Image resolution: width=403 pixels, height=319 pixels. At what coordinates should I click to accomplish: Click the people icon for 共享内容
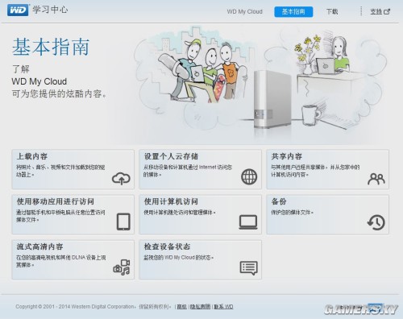(376, 179)
